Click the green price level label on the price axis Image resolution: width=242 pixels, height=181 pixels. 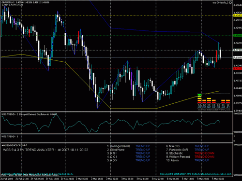click(238, 35)
